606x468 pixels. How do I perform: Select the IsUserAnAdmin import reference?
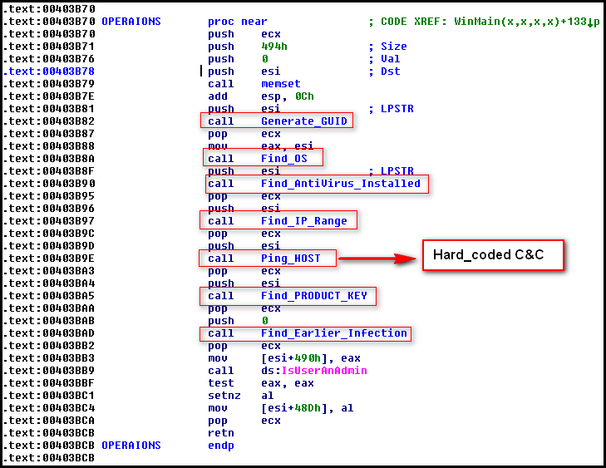(x=313, y=371)
